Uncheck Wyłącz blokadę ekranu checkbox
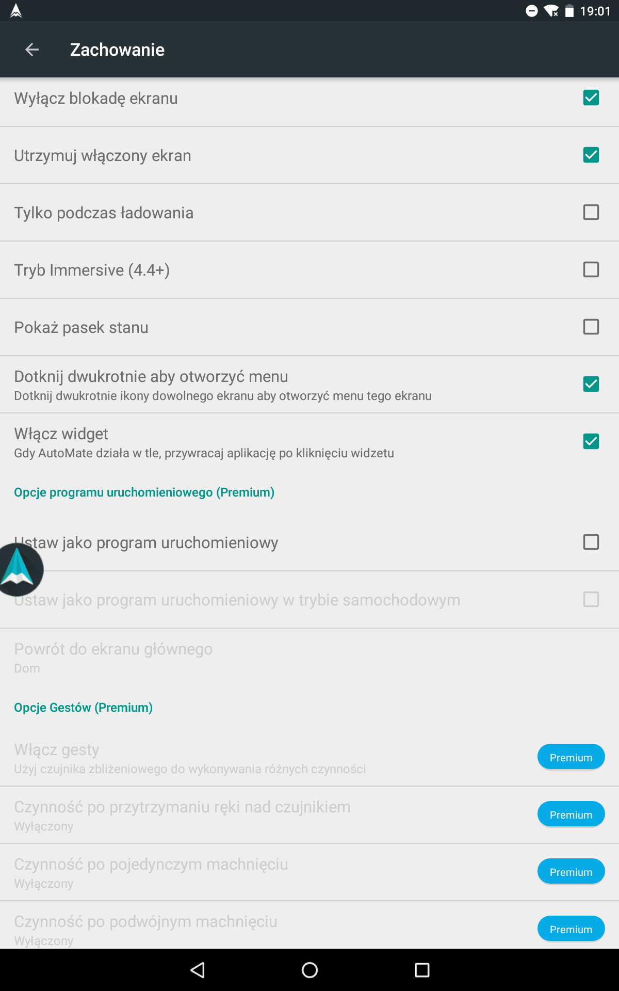 click(591, 98)
